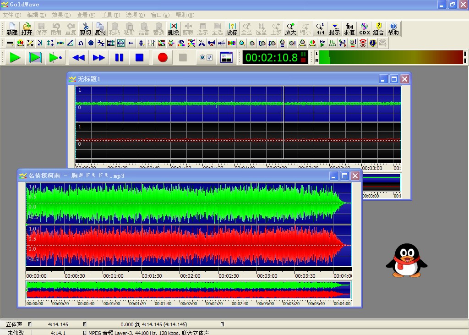Click the QQ penguin on the desktop
Screen dimensions: 469x335
pos(407,260)
